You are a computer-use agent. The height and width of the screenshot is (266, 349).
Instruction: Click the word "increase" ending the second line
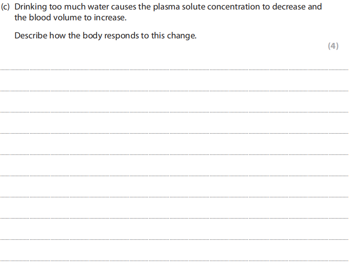(111, 18)
